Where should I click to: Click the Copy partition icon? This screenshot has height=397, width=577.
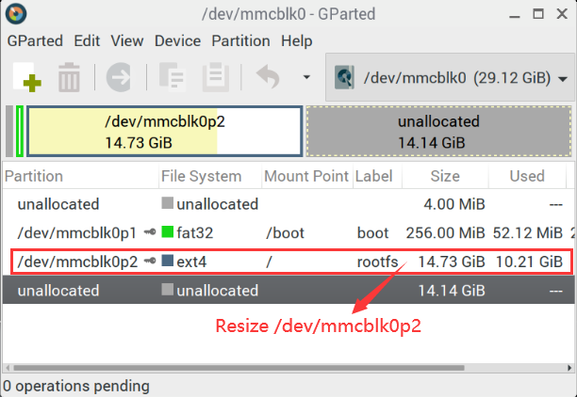[173, 77]
